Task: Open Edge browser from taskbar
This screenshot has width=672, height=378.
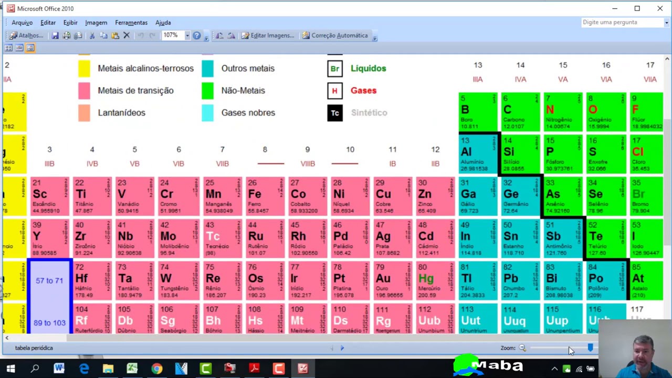Action: pyautogui.click(x=83, y=369)
